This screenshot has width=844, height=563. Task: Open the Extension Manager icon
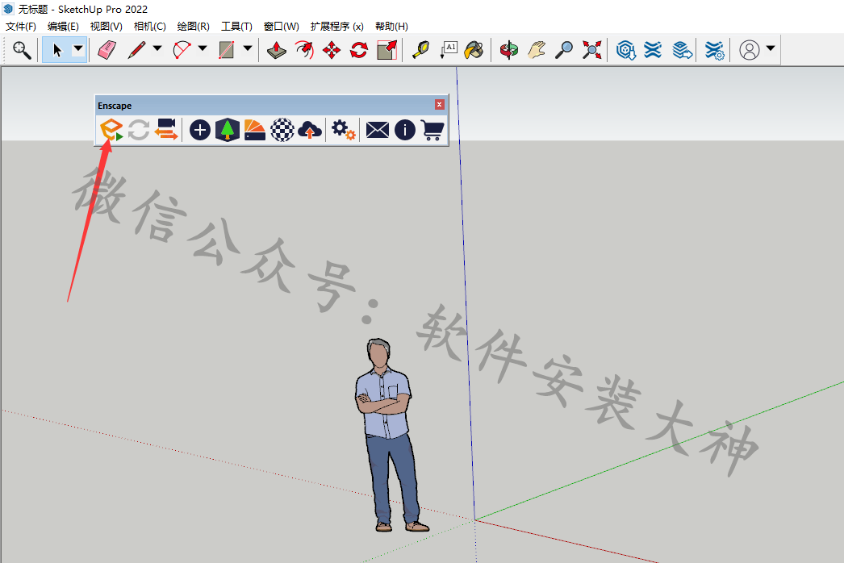(x=715, y=50)
